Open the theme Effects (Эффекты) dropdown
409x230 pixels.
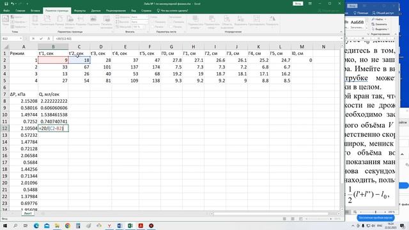tap(19, 27)
